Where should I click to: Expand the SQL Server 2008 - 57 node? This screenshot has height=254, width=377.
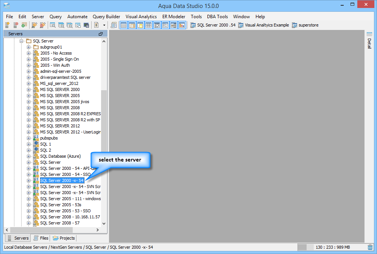click(29, 223)
